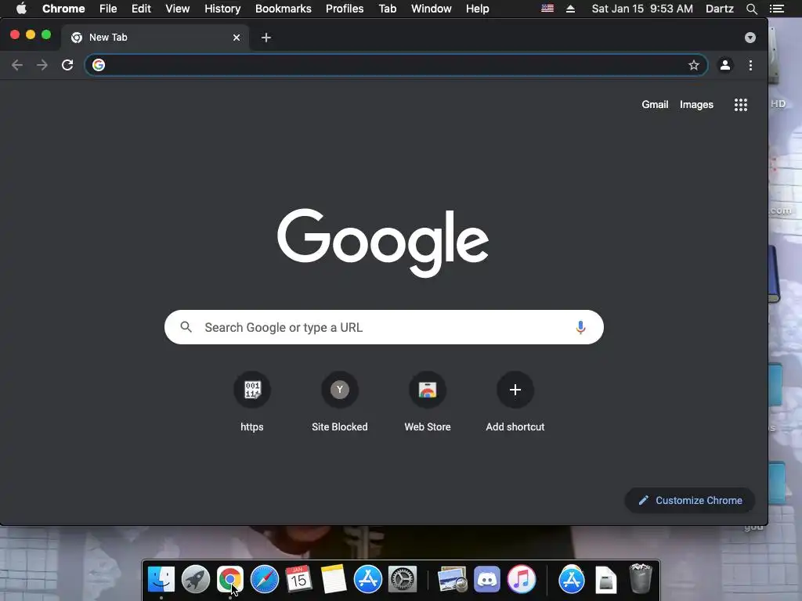The height and width of the screenshot is (601, 802).
Task: Open Preview from the Dock
Action: (x=452, y=579)
